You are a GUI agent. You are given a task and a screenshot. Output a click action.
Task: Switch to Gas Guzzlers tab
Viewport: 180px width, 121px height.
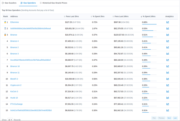[9, 3]
